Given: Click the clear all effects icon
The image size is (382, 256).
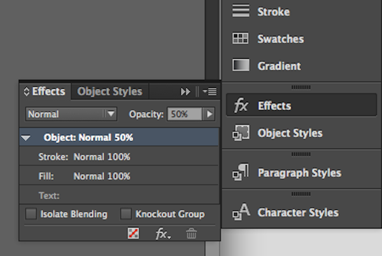Looking at the screenshot, I should coord(133,234).
